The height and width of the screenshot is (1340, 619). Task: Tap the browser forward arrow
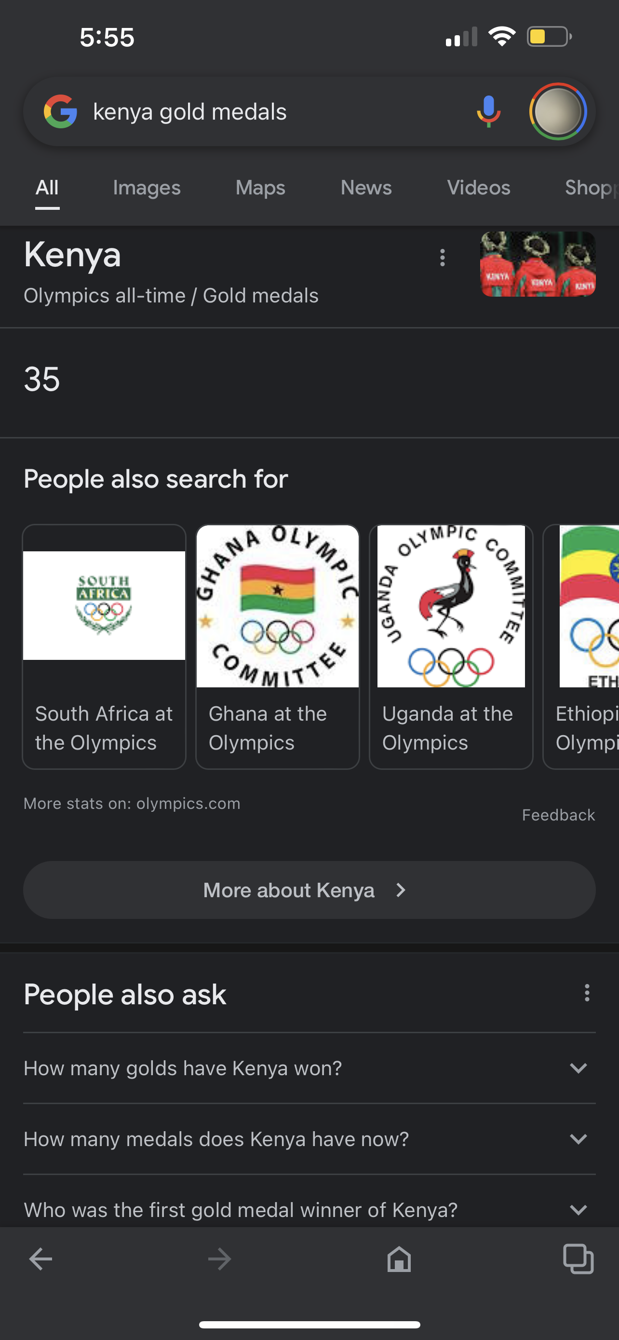tap(219, 1259)
